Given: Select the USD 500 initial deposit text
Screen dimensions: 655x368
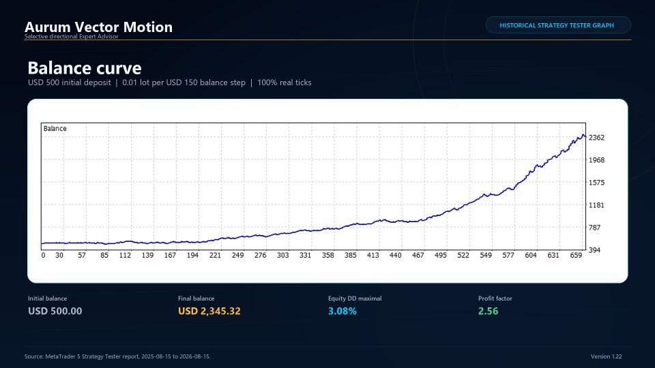Looking at the screenshot, I should click(x=70, y=82).
